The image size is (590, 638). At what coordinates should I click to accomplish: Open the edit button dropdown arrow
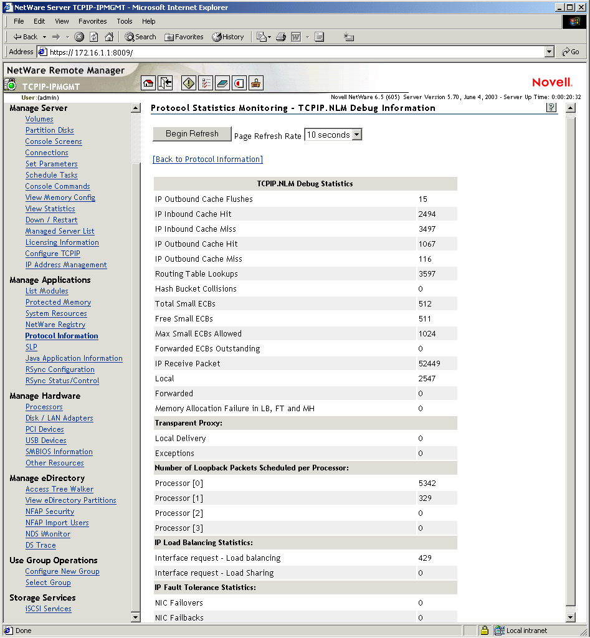pyautogui.click(x=308, y=37)
